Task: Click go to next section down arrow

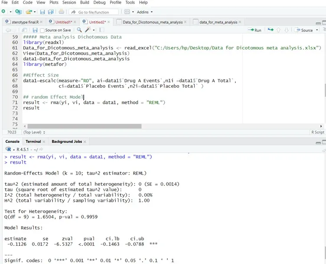Action: 287,30
